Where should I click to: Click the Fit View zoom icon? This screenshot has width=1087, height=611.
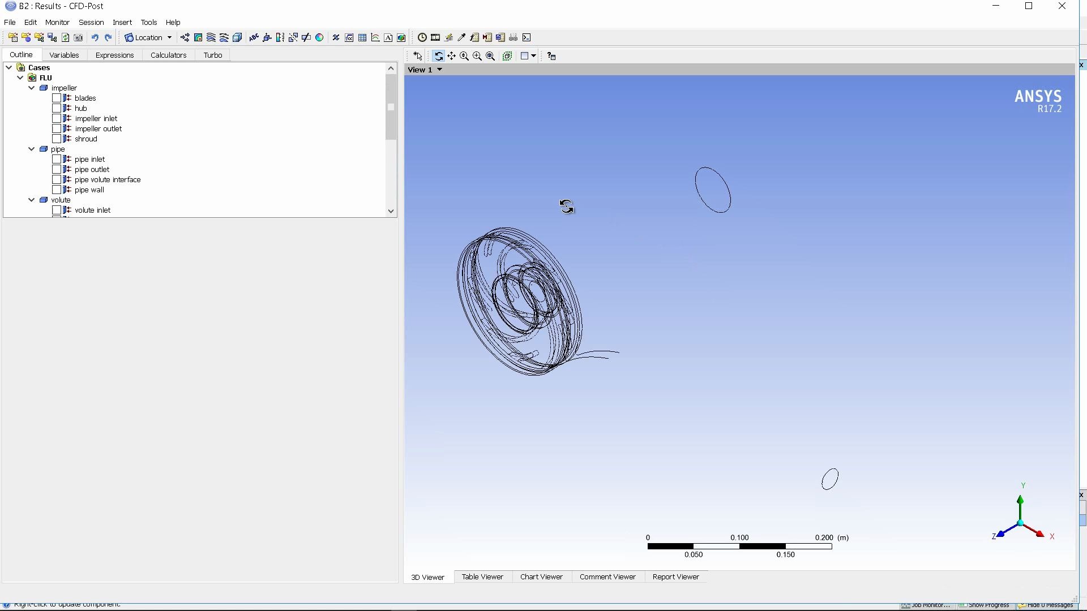(491, 56)
